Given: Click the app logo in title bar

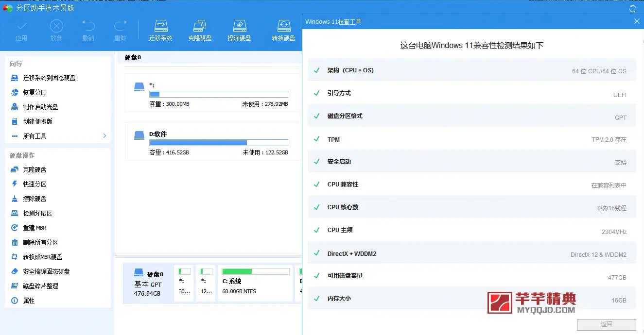Looking at the screenshot, I should [8, 8].
